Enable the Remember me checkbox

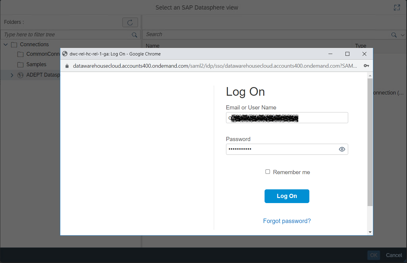click(x=268, y=171)
